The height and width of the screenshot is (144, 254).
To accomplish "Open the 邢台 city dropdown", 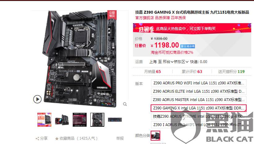I will 168,61.
